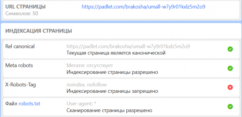Open the padlet.com page URL link
The width and height of the screenshot is (242, 117).
[144, 7]
